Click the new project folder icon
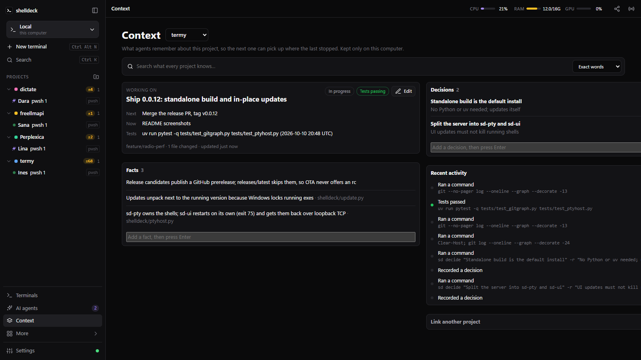Viewport: 641px width, 360px height. (x=96, y=77)
